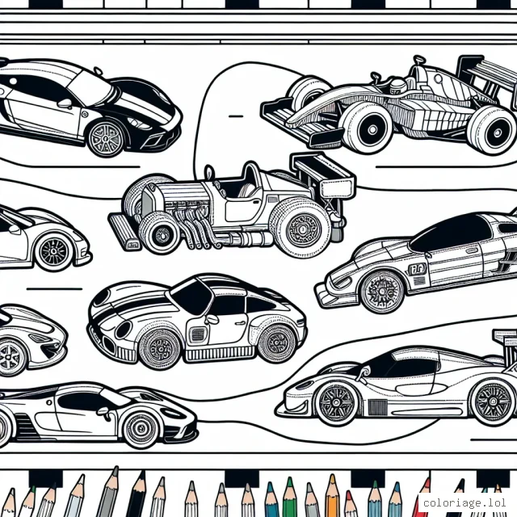This screenshot has width=517, height=517.
Task: Pick the orange colored pencil
Action: [x=332, y=495]
